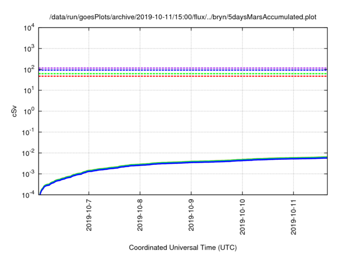
Task: Click the 2019-10-9 date tick label
Action: click(191, 215)
